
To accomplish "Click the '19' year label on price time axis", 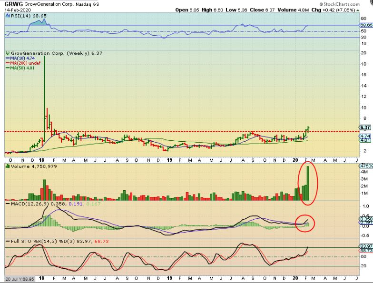I will 169,160.
